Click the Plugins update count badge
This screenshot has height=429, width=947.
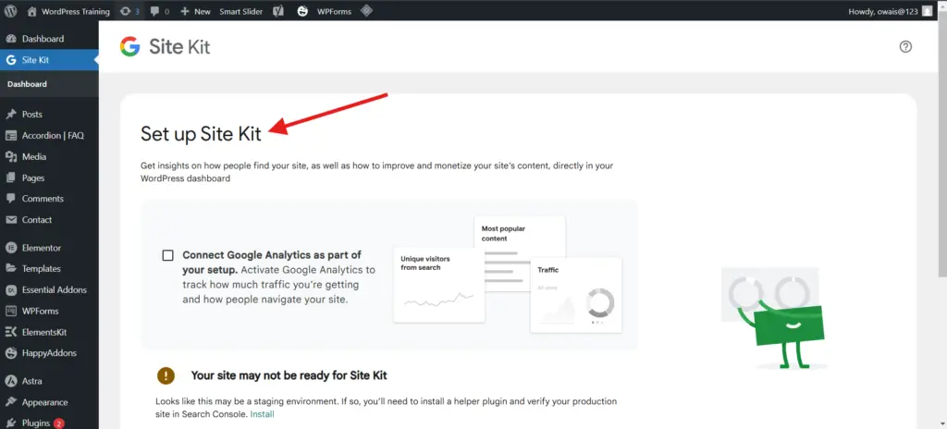[58, 423]
